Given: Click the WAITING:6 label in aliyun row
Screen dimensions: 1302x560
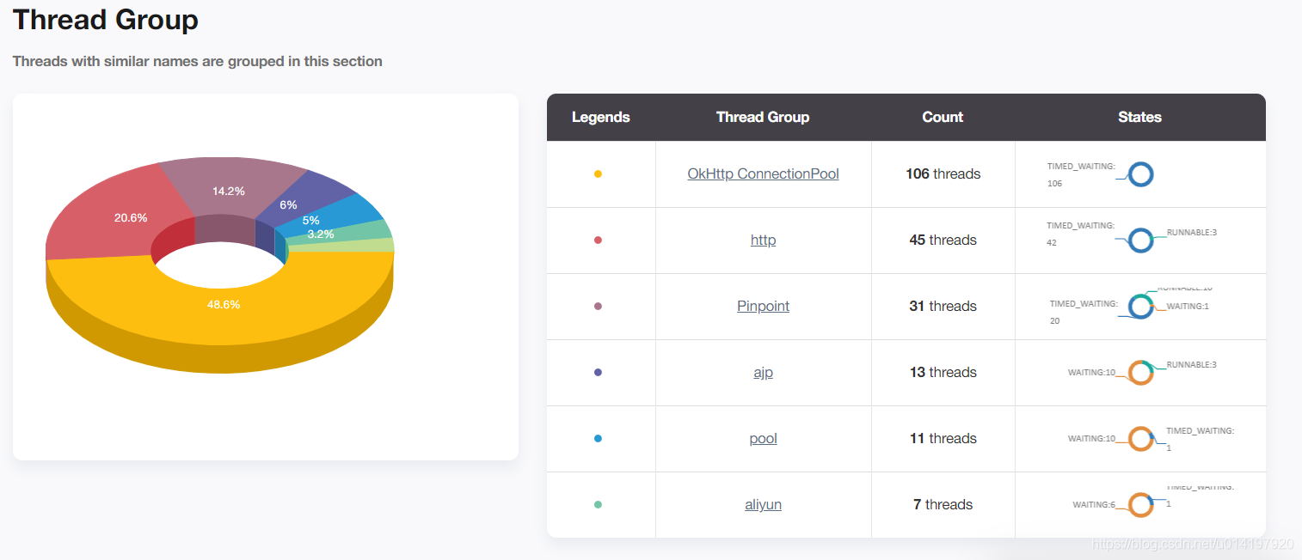Looking at the screenshot, I should [x=1094, y=504].
